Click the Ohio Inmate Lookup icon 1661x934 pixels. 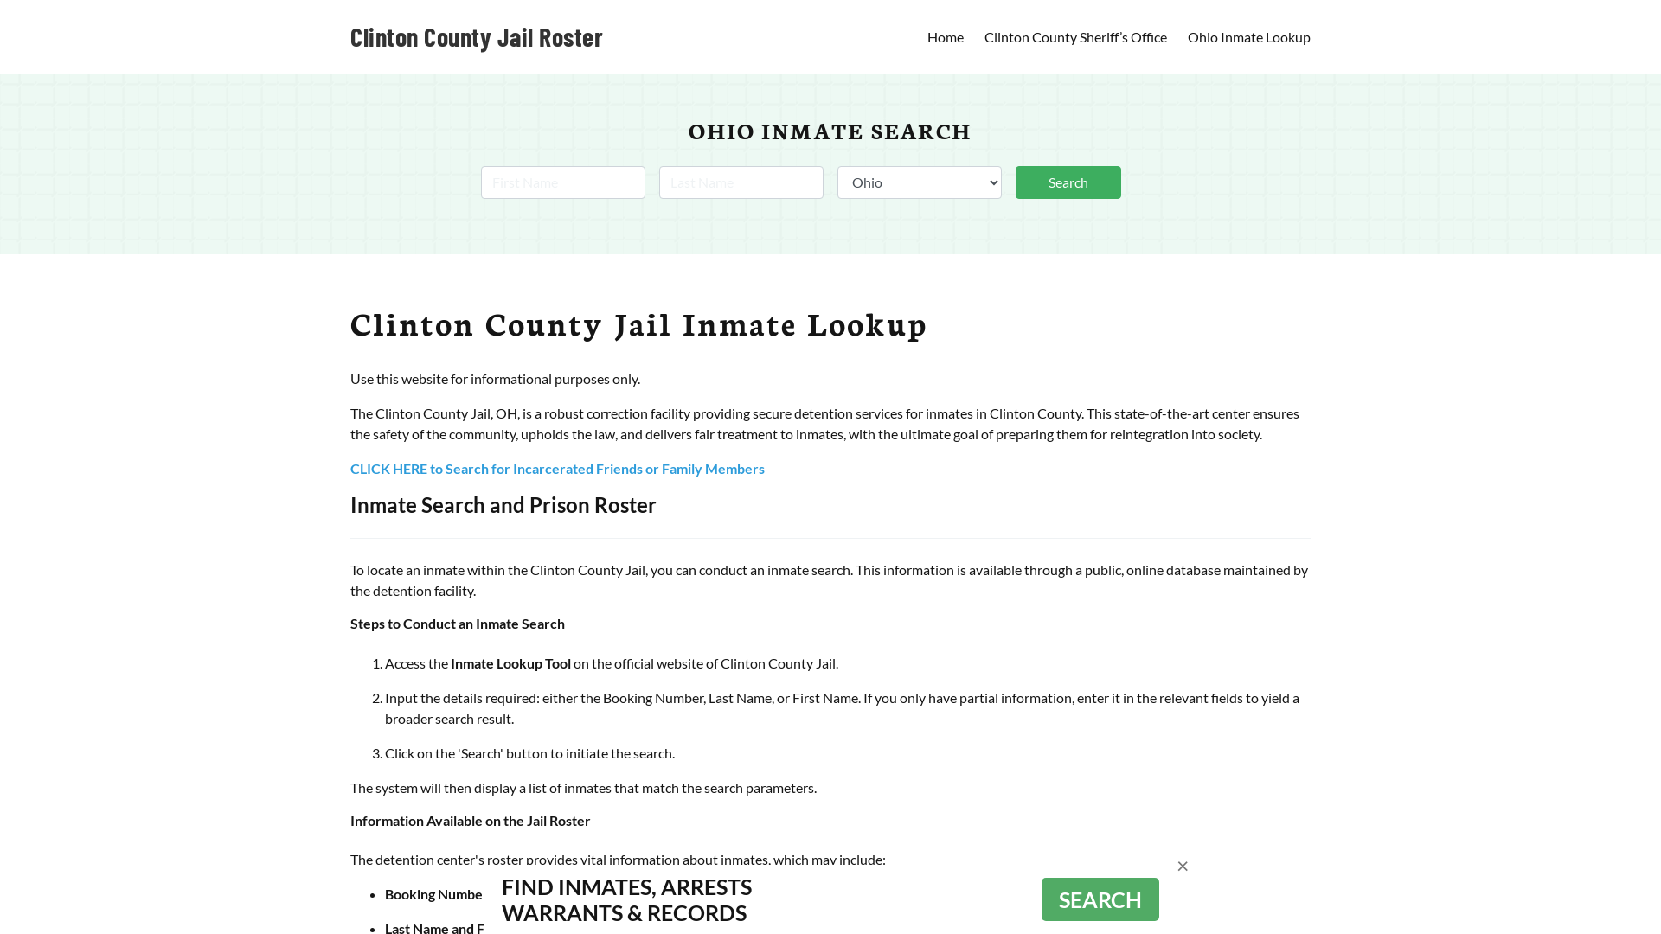(1249, 36)
